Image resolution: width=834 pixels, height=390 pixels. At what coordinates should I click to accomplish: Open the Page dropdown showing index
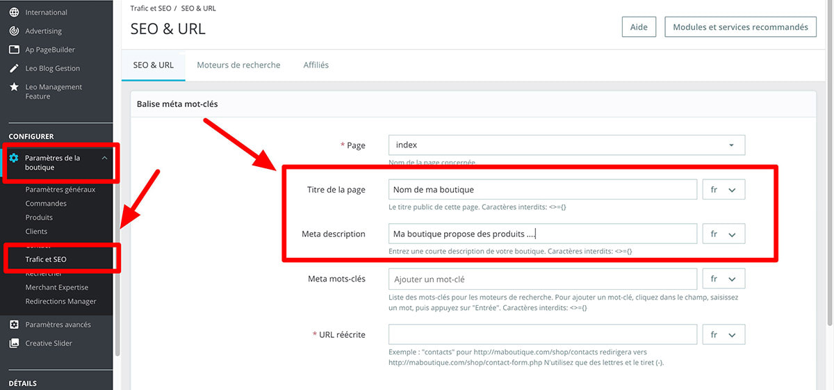coord(566,145)
